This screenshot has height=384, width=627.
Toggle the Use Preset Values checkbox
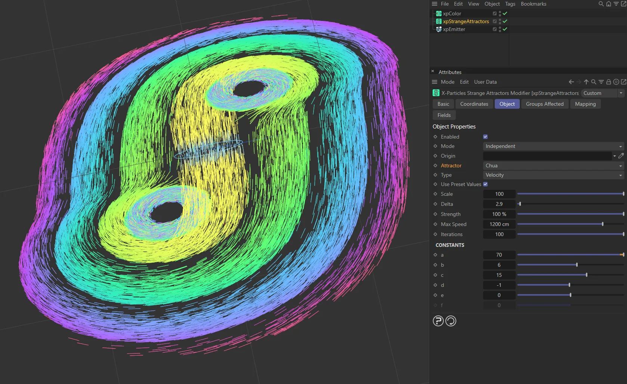(485, 184)
